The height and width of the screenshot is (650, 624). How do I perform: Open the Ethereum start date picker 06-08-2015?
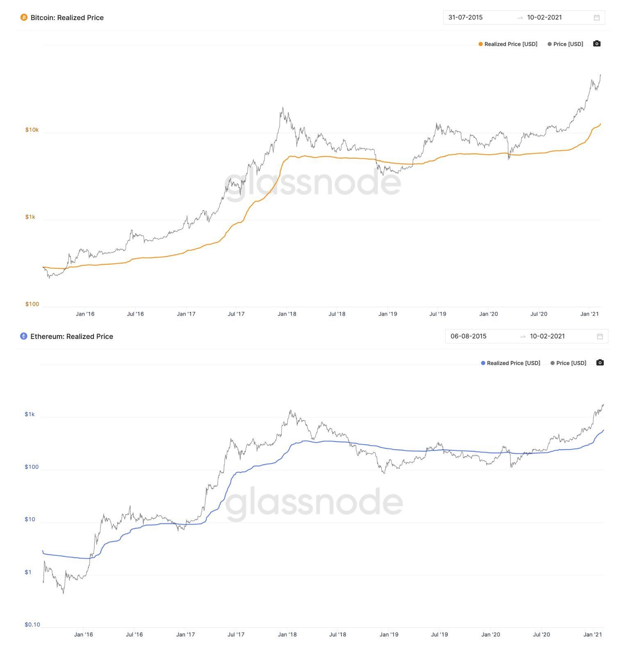468,336
